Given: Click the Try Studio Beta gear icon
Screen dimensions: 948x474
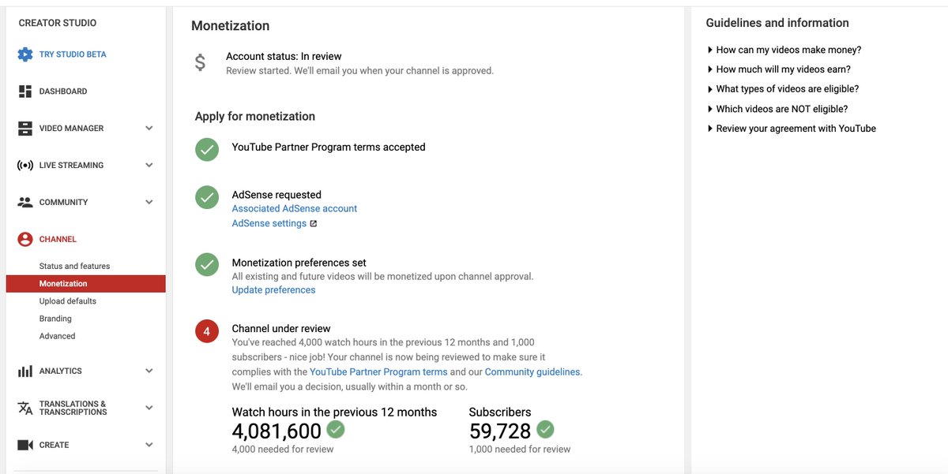Looking at the screenshot, I should pos(25,54).
